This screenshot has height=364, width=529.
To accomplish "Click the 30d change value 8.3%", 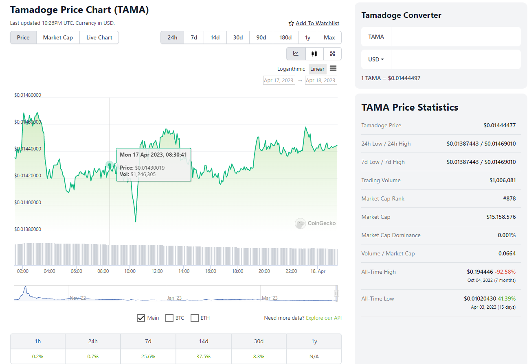I will [x=259, y=356].
